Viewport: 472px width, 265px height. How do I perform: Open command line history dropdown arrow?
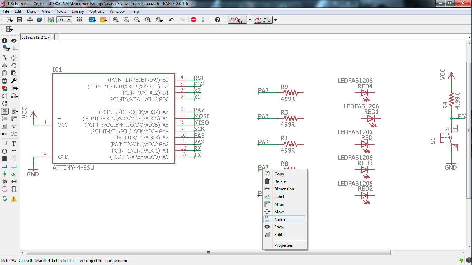coord(469,37)
